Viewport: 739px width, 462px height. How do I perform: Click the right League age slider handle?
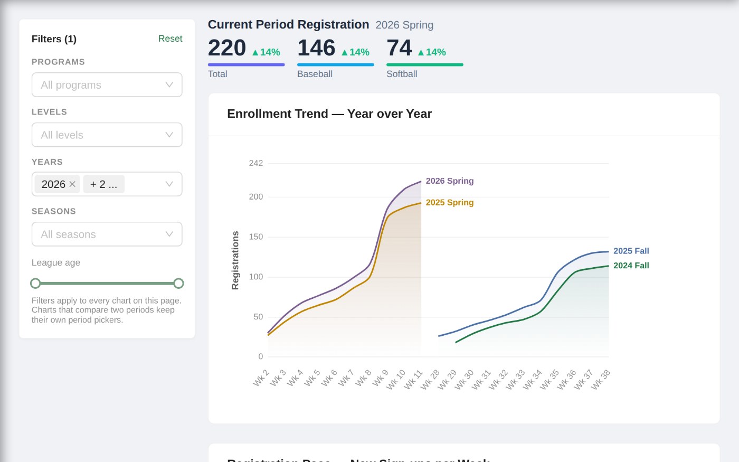pos(178,284)
